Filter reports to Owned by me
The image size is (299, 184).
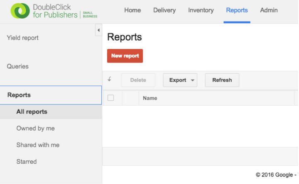pyautogui.click(x=35, y=128)
